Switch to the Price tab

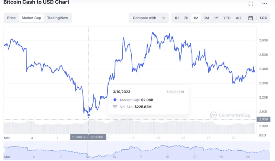click(x=11, y=18)
